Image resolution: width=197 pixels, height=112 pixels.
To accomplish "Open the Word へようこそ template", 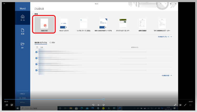I will pos(64,25).
